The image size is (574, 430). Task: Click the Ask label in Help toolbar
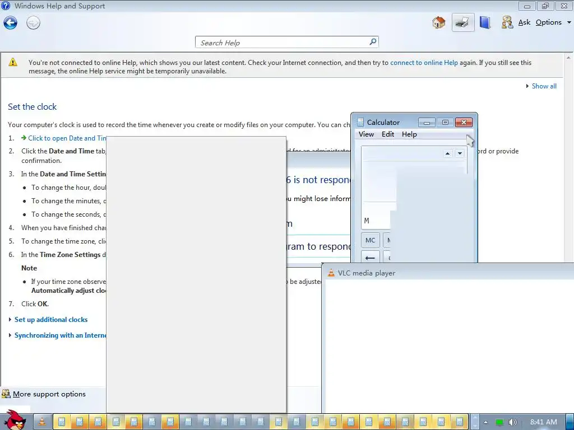point(524,22)
